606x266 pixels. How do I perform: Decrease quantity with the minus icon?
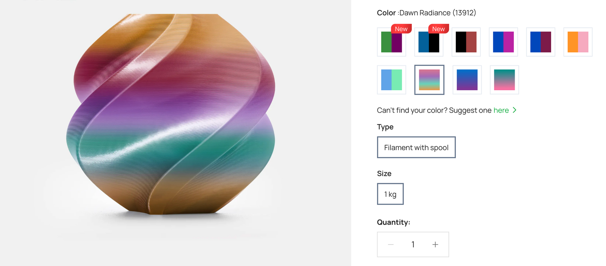(x=391, y=245)
